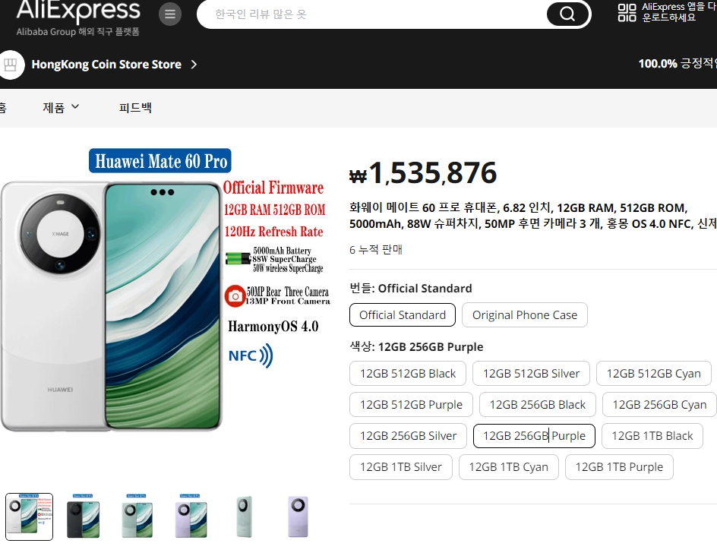Select the green front-and-back phone thumbnail
Viewport: 717px width, 556px height.
(x=136, y=517)
